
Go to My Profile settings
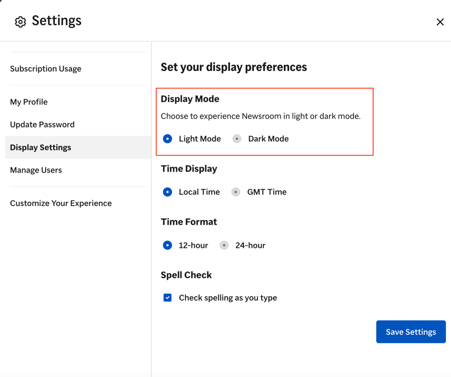pos(29,102)
